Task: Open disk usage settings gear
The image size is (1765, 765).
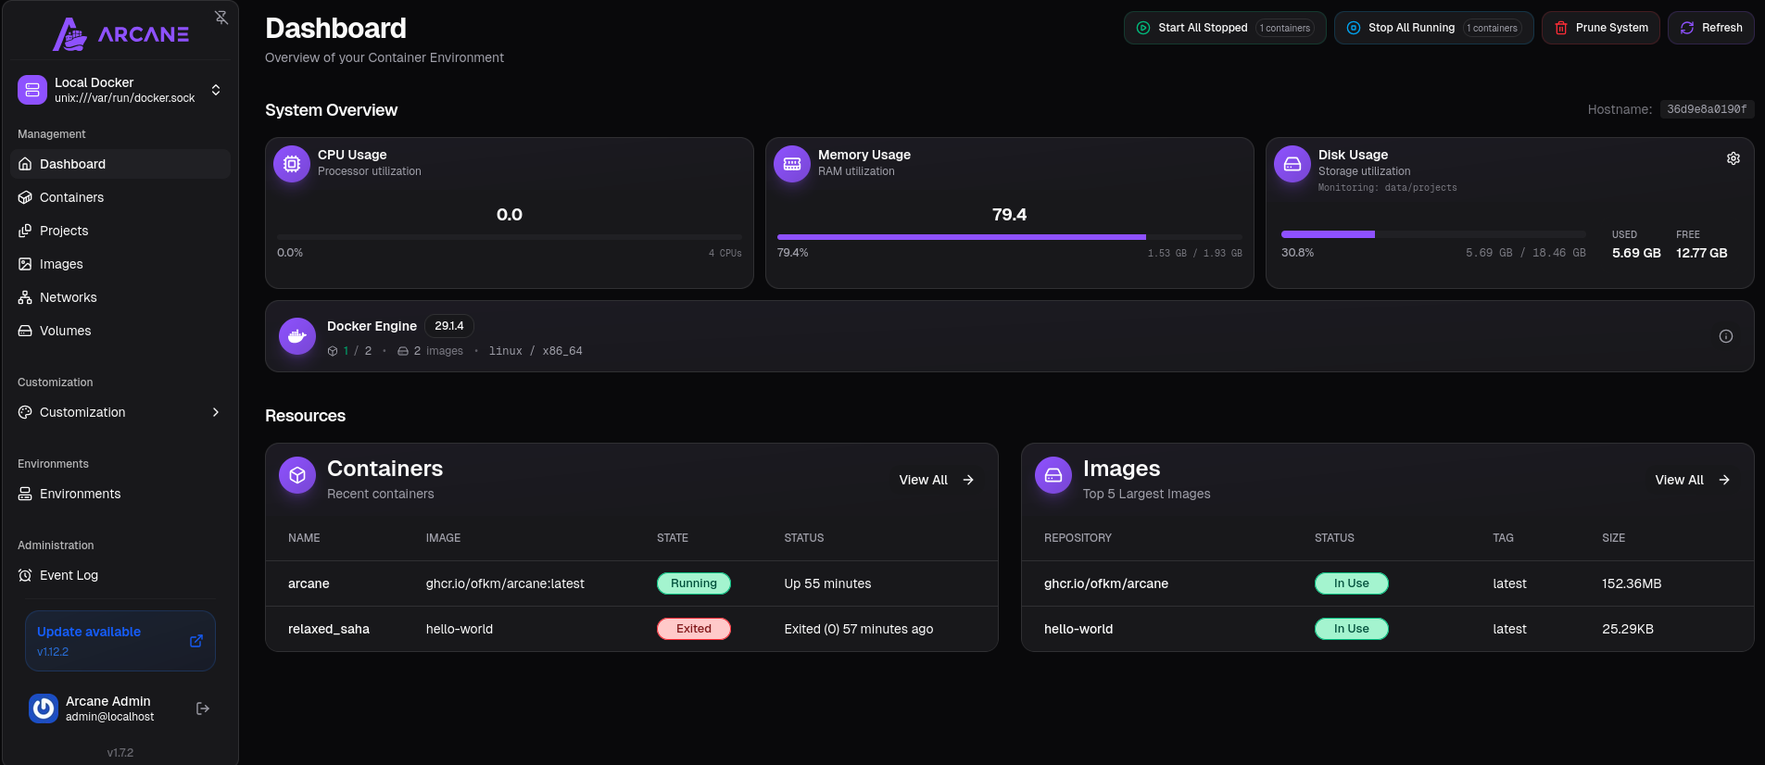Action: pos(1733,159)
